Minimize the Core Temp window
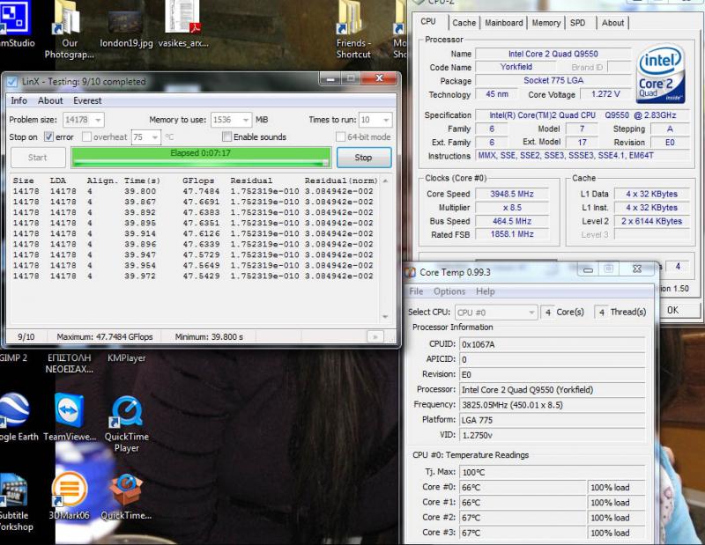This screenshot has height=545, width=705. tap(588, 269)
